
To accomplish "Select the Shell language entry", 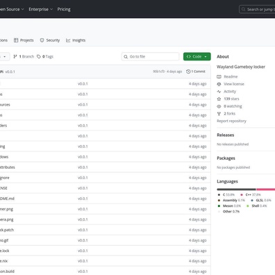I will click(x=256, y=206).
